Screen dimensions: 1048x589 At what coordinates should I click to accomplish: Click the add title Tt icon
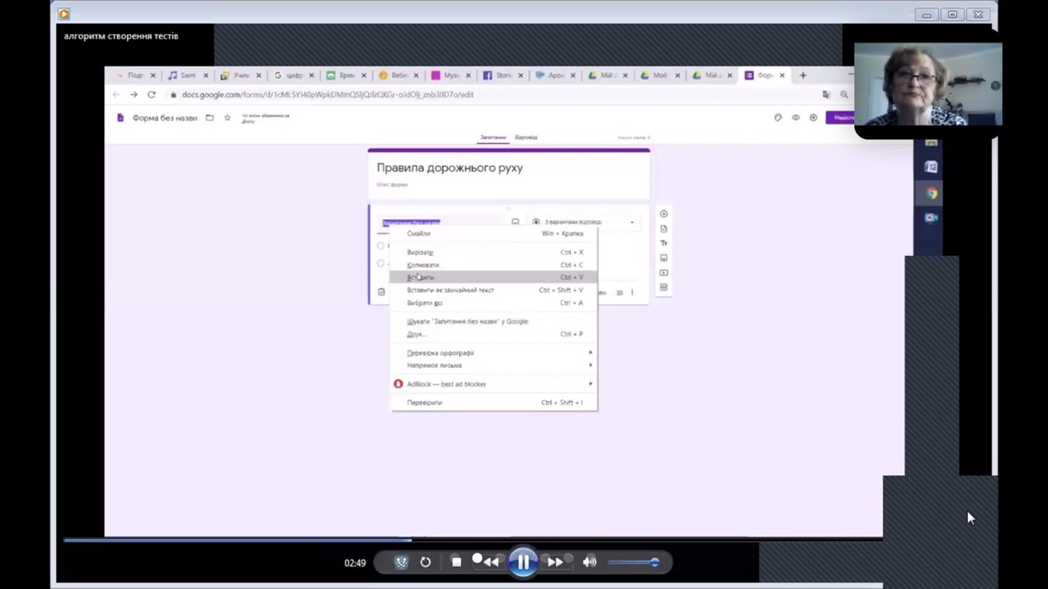click(663, 244)
